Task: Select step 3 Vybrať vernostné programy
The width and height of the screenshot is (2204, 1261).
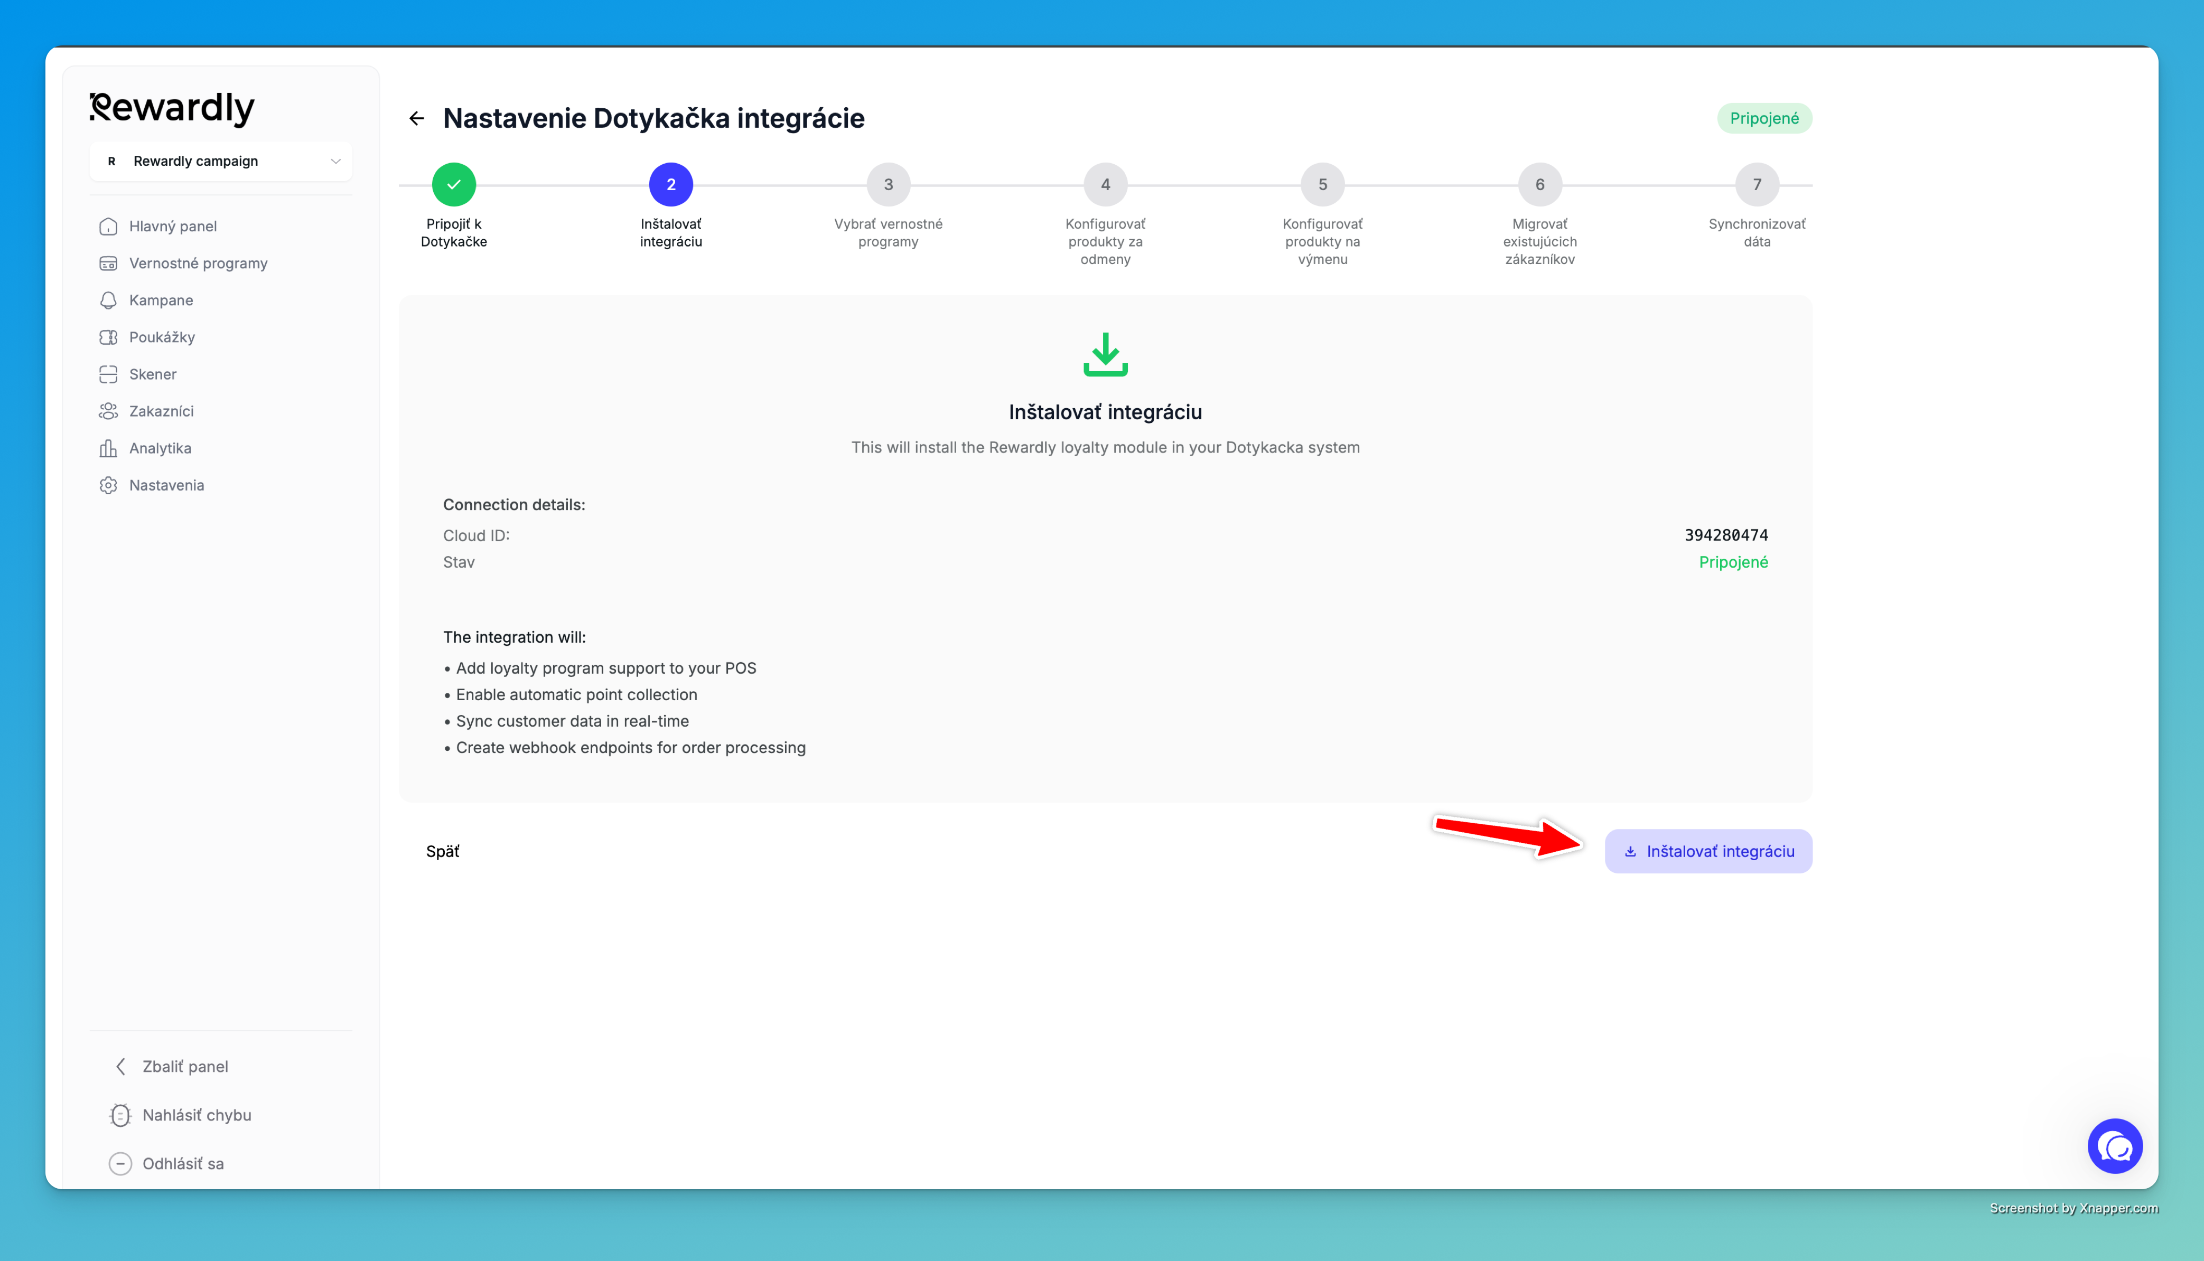Action: pyautogui.click(x=888, y=184)
